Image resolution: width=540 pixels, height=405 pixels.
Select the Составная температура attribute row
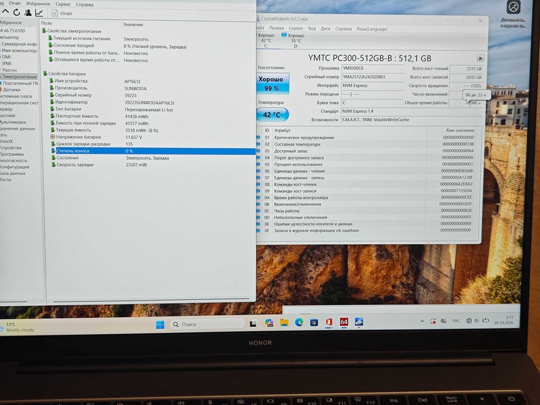click(368, 144)
